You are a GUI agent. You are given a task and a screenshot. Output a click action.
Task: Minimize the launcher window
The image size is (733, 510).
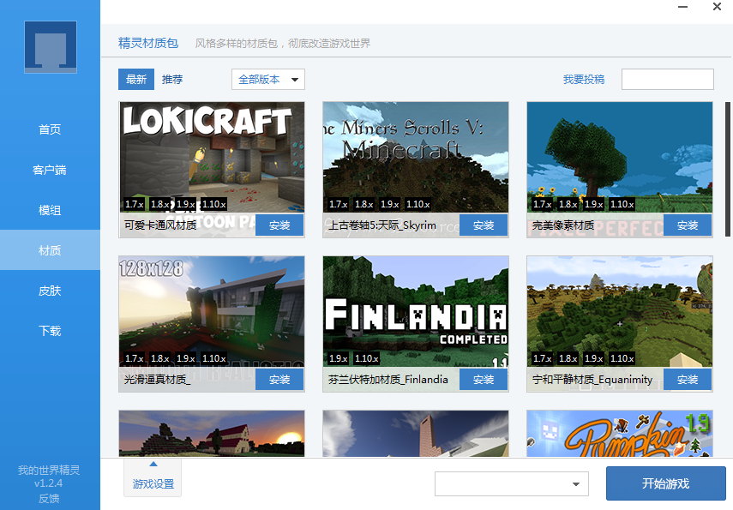point(683,7)
